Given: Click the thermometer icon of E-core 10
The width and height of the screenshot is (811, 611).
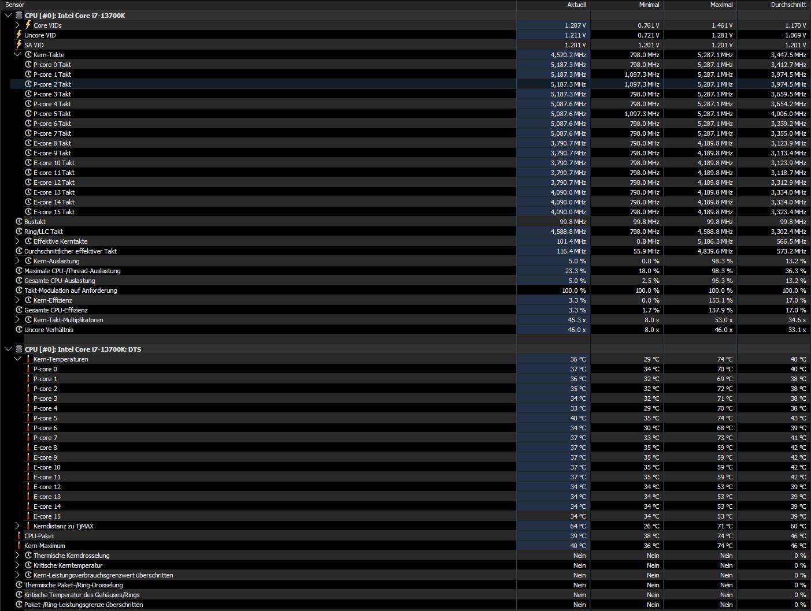Looking at the screenshot, I should pos(28,467).
